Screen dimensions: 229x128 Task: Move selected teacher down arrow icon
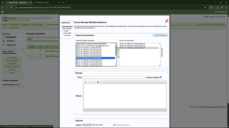click(x=162, y=53)
